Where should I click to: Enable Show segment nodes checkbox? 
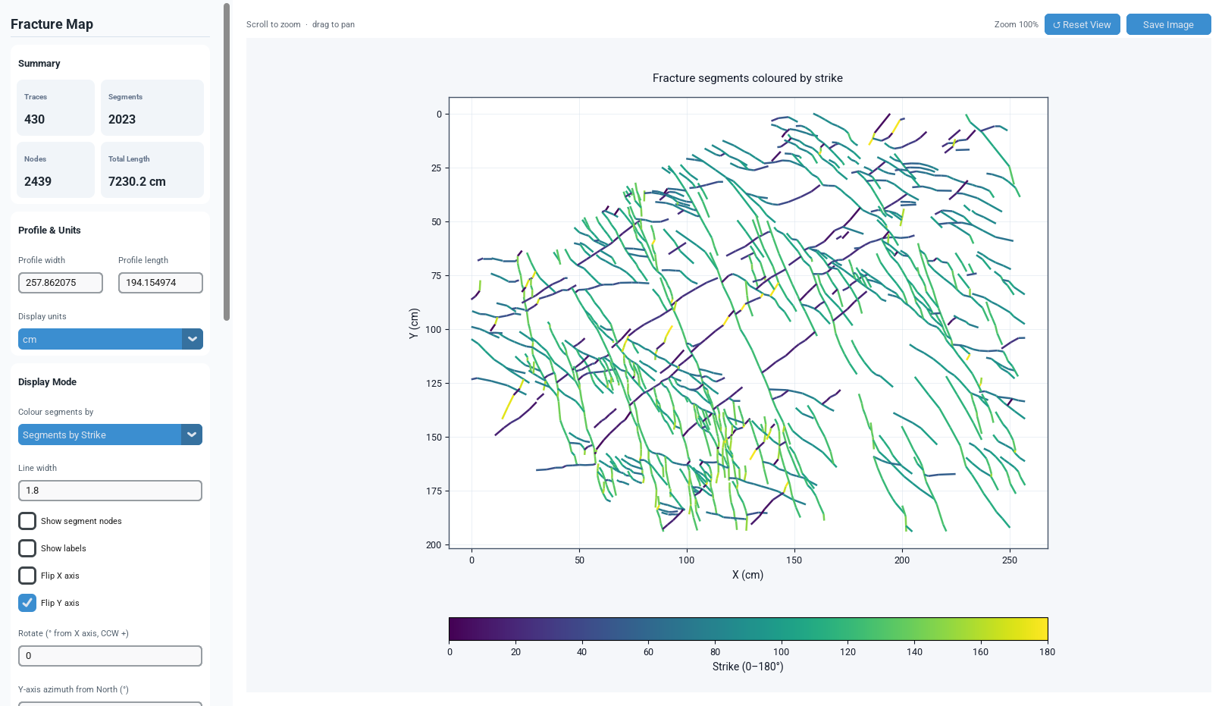tap(27, 521)
